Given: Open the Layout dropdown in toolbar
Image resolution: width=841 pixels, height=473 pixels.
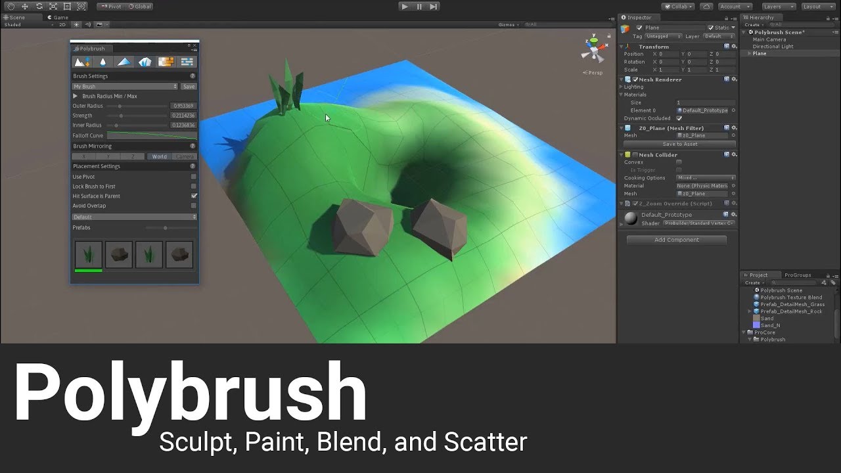Looking at the screenshot, I should [818, 7].
